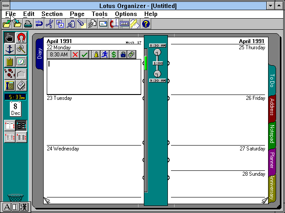This screenshot has width=285, height=213.
Task: Click the Cut scissors icon
Action: click(x=49, y=24)
